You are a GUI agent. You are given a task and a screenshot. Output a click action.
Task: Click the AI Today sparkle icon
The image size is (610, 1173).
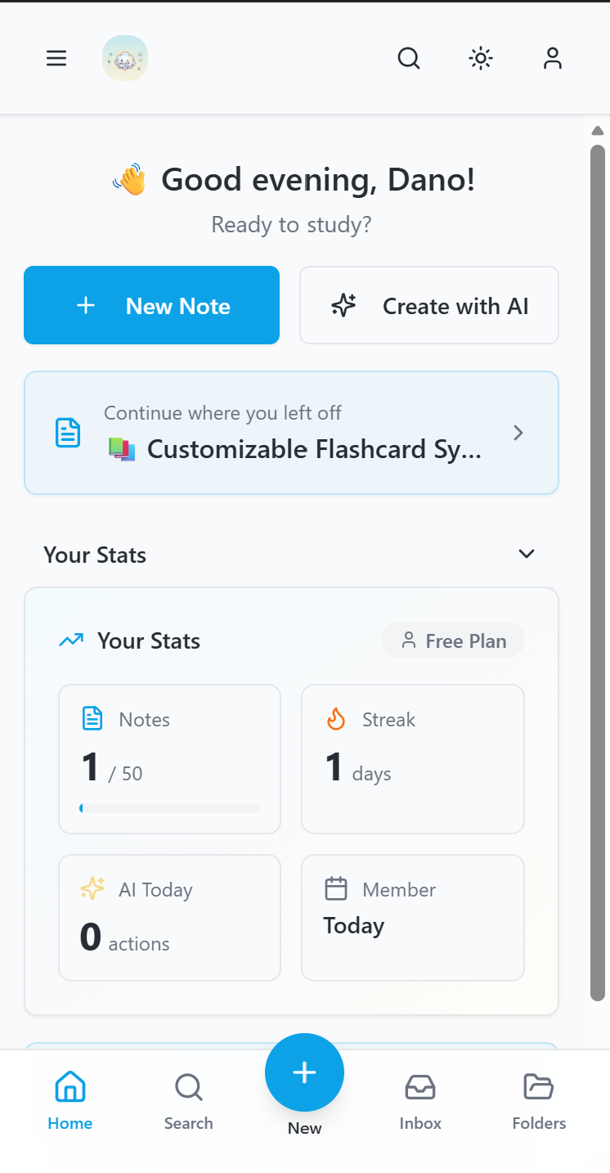tap(92, 889)
